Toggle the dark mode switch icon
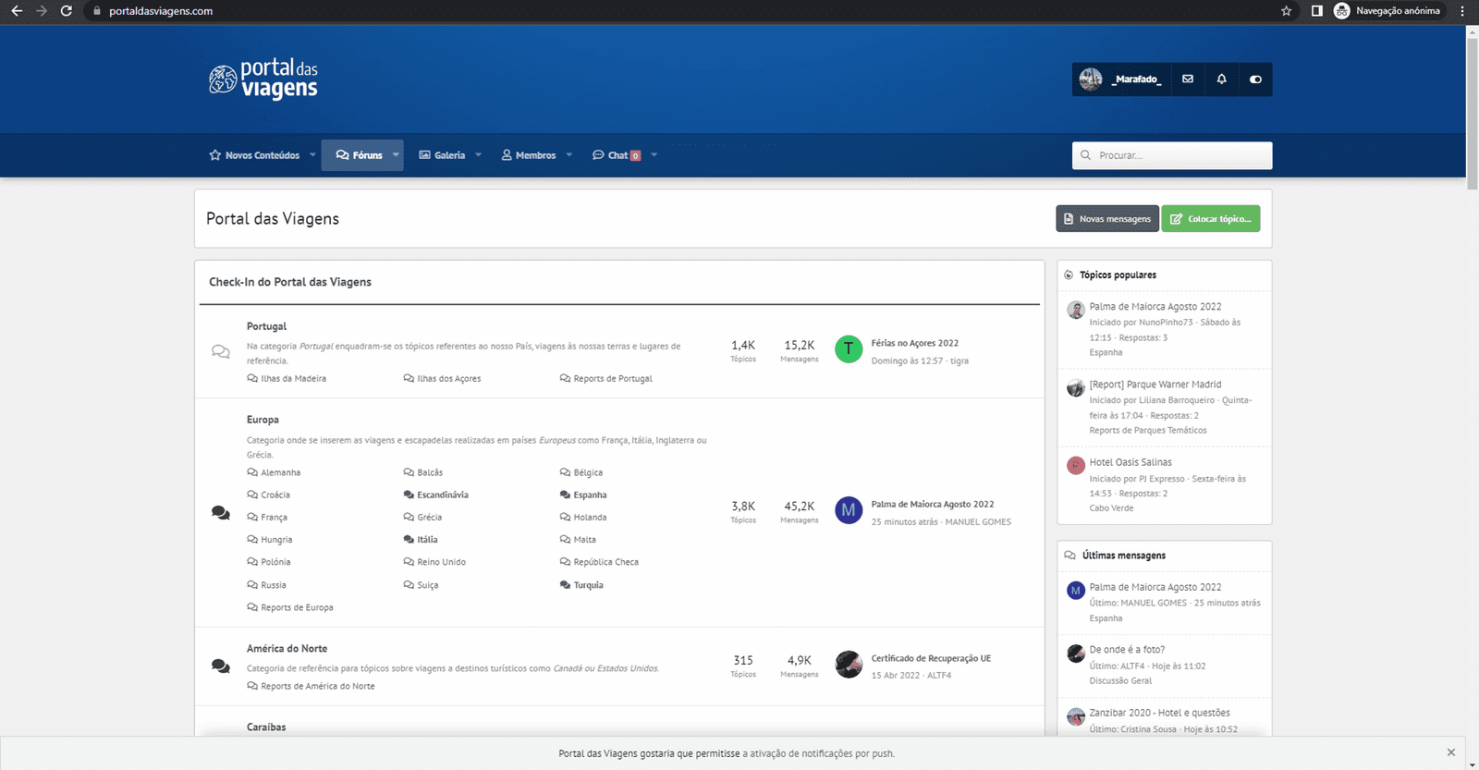1479x770 pixels. [x=1255, y=79]
